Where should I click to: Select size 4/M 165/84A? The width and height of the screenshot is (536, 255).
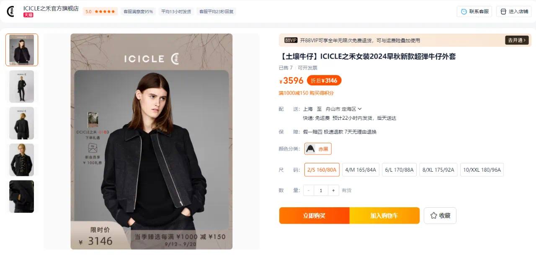pyautogui.click(x=361, y=170)
